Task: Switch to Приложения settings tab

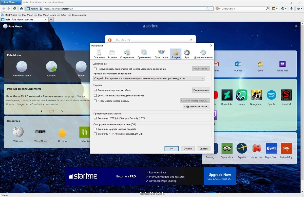Action: pos(144,54)
